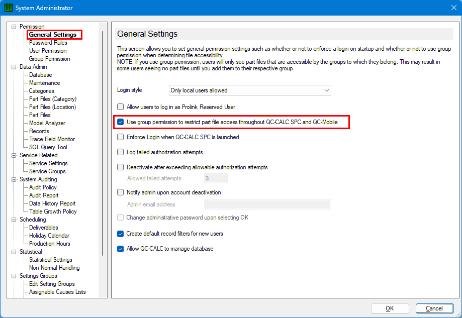The height and width of the screenshot is (318, 462).
Task: Open Audit Report
Action: click(x=44, y=195)
